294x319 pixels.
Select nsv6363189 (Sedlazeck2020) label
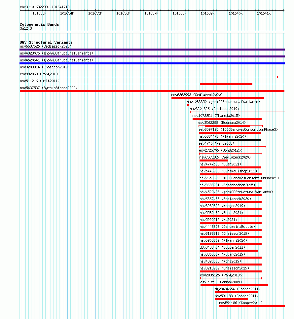pyautogui.click(x=225, y=157)
